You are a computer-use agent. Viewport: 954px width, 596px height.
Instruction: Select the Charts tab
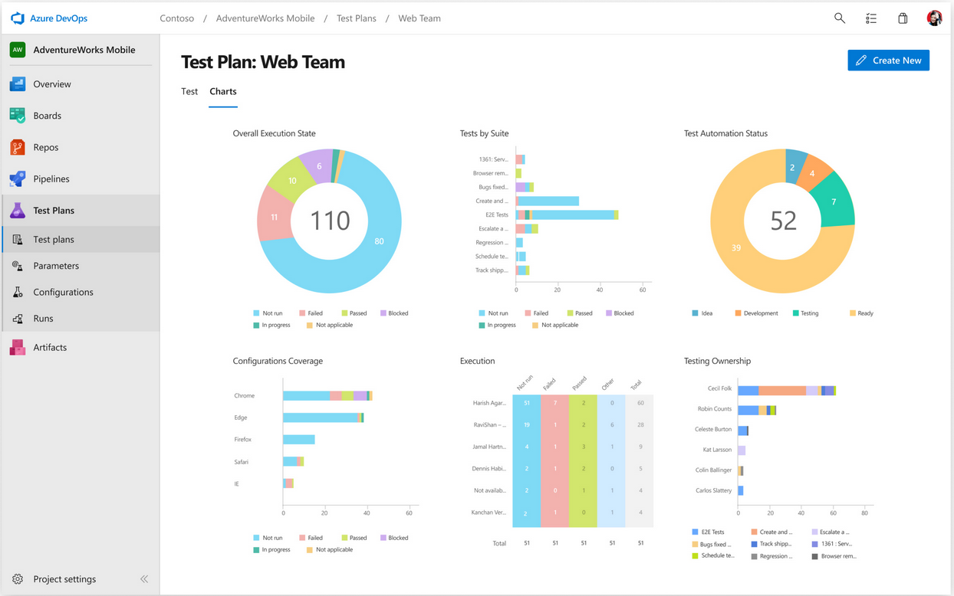[x=223, y=91]
